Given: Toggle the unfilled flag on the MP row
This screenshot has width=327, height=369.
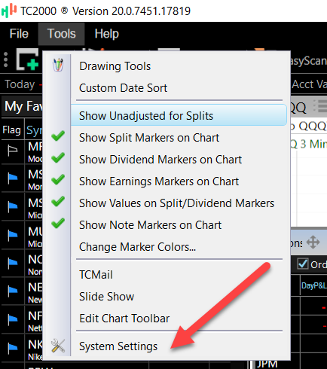Looking at the screenshot, I should click(13, 151).
